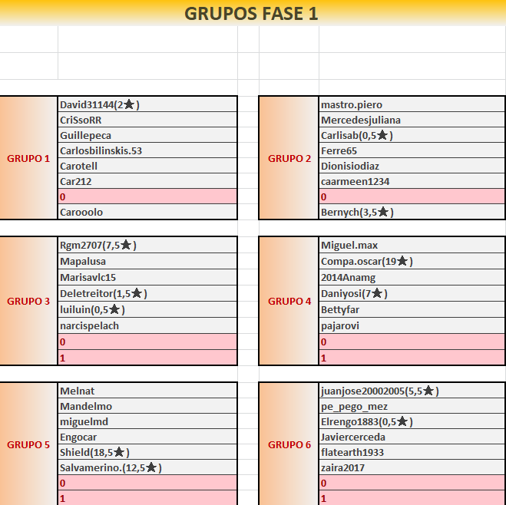This screenshot has height=505, width=506.
Task: Click the GRUPO 5 label cell
Action: click(x=28, y=444)
